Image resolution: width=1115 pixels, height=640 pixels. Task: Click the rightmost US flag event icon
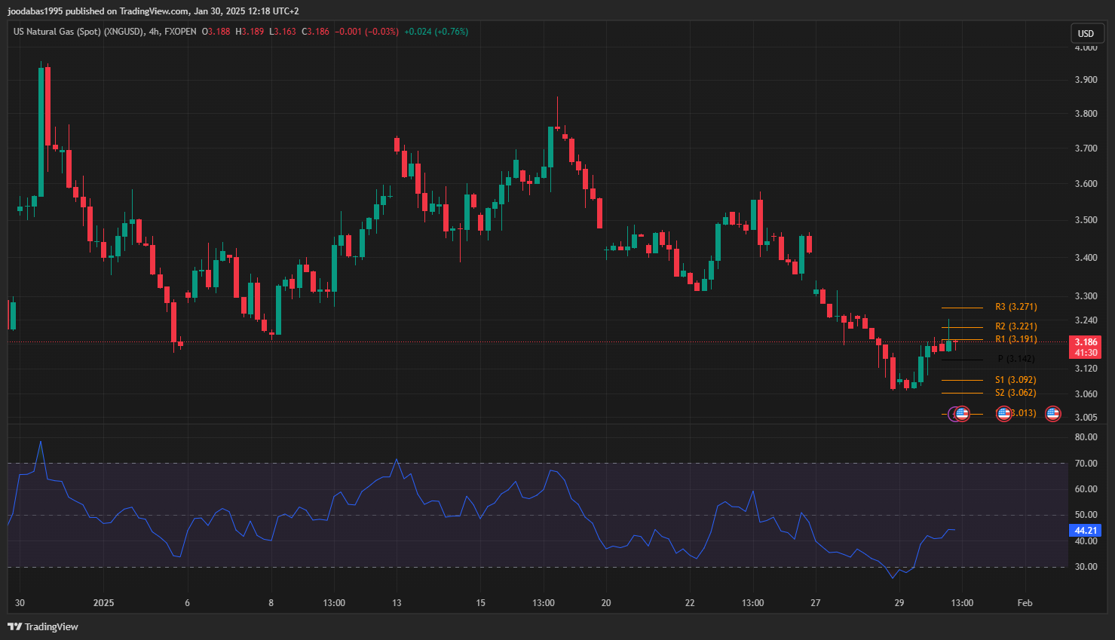point(1052,414)
